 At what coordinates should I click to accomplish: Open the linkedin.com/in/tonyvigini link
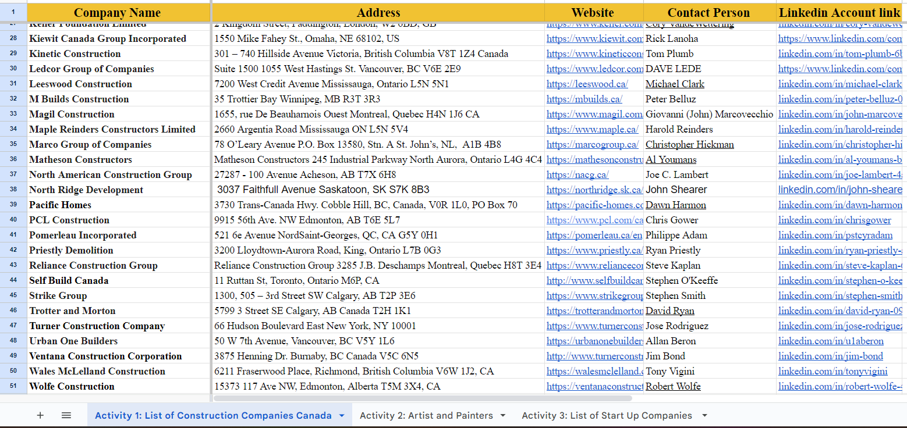(x=833, y=372)
